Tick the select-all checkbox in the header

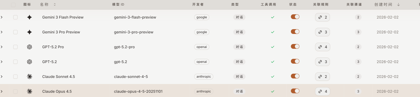(x=13, y=5)
